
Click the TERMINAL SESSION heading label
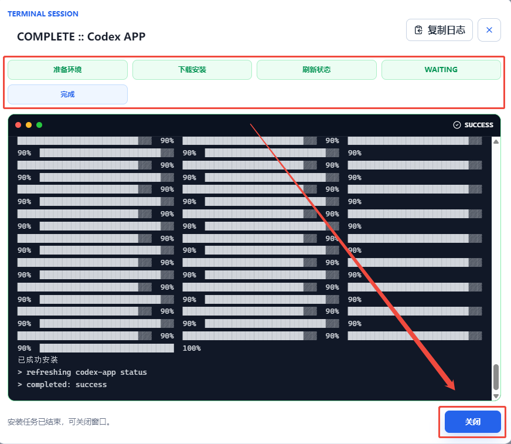click(43, 14)
